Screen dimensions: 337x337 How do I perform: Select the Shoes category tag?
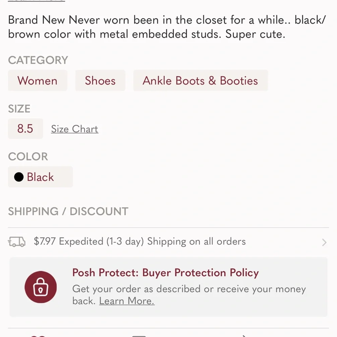click(x=100, y=81)
